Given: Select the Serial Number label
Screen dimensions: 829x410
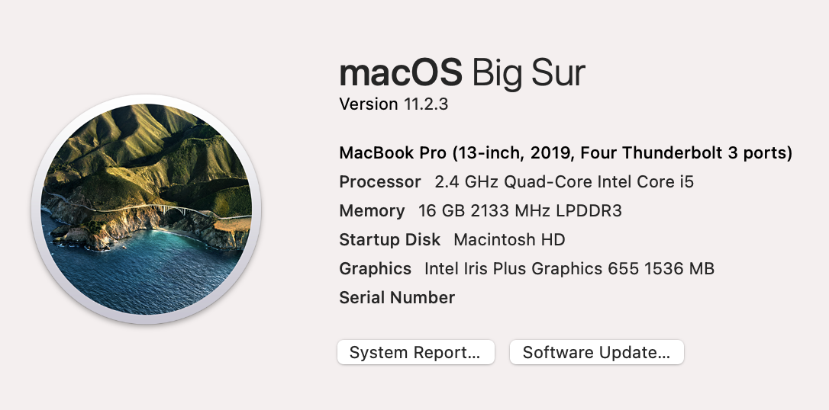Looking at the screenshot, I should (x=397, y=298).
